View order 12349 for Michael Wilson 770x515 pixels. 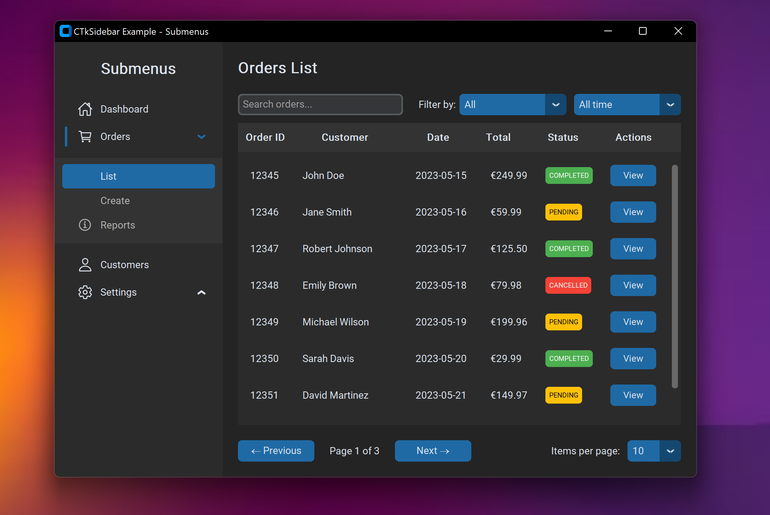[x=633, y=322]
